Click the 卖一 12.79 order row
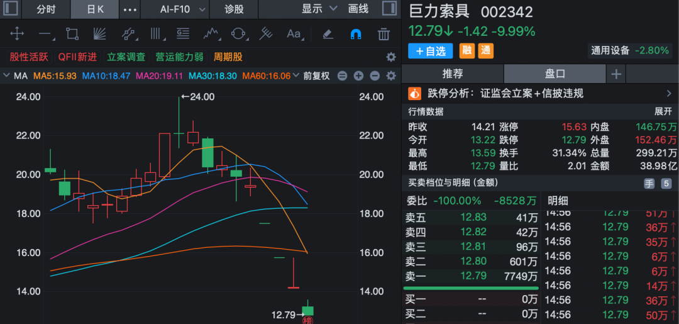Screen dimensions: 679x324 (471, 276)
